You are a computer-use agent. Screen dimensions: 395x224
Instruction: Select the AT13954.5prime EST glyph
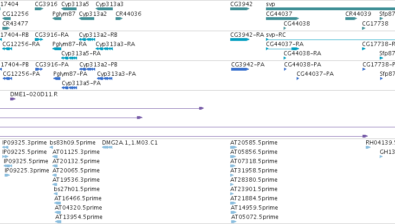tap(58, 222)
